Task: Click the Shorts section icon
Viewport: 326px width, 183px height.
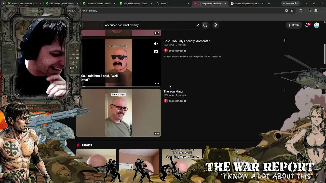Action: point(78,145)
